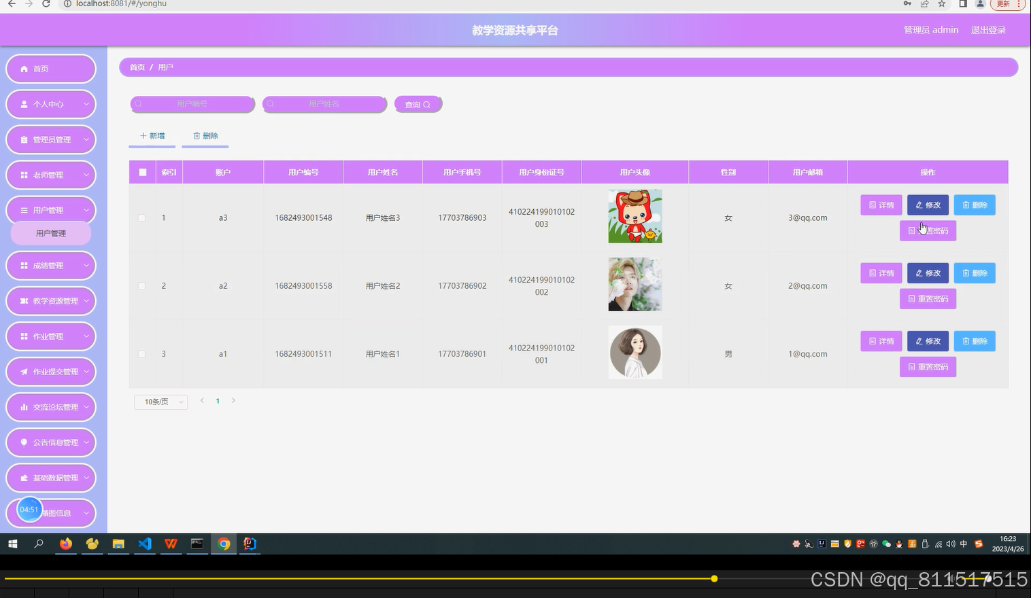Click the icon beside 教学资源管理

pos(24,301)
